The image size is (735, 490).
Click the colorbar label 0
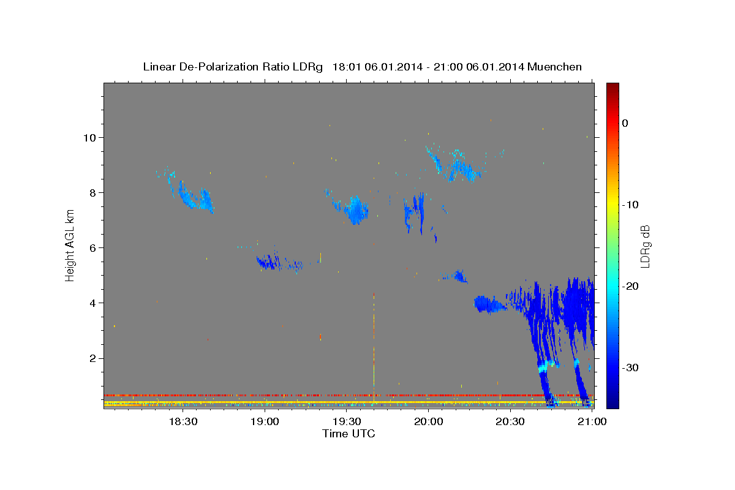(x=625, y=123)
